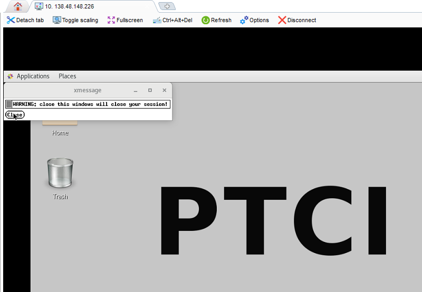Screen dimensions: 422x292
Task: Click the xmessage title bar text
Action: [88, 90]
